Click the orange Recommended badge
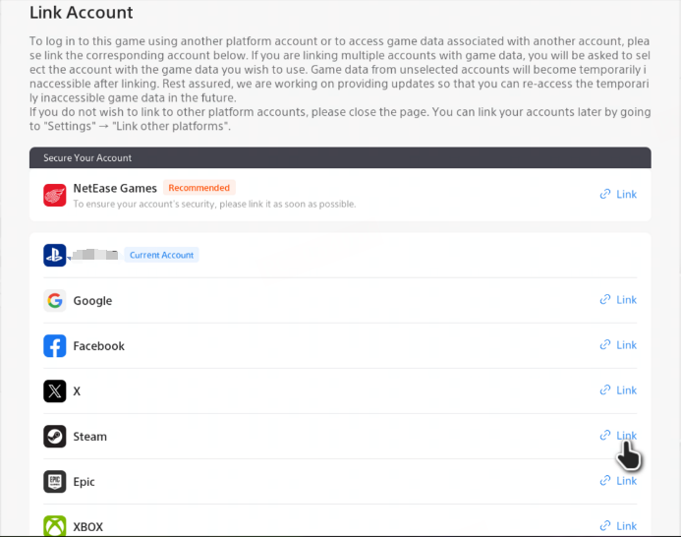The height and width of the screenshot is (537, 681). (x=199, y=188)
